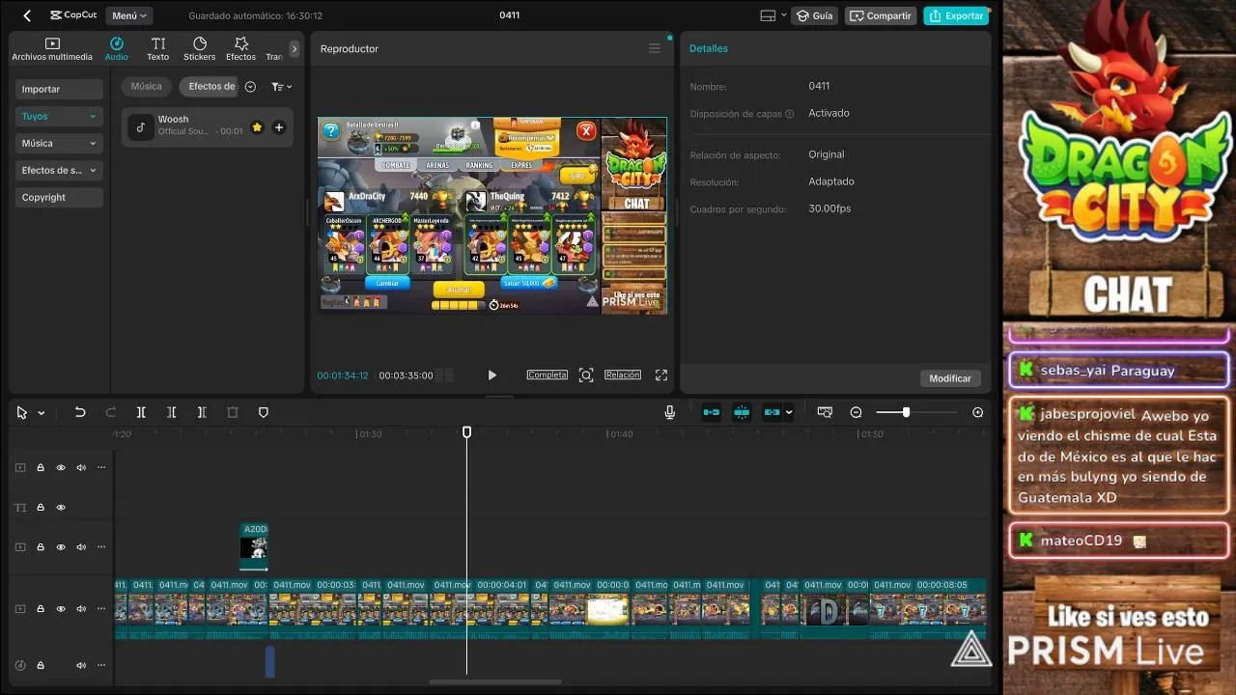This screenshot has height=695, width=1236.
Task: Open the preview zoom focus icon
Action: [x=586, y=375]
